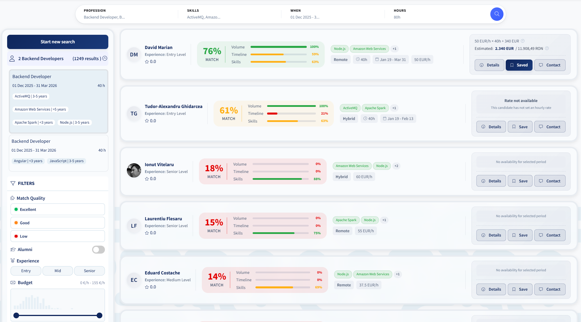Click the graduation cap icon beside Alumni
Viewport: 581px width, 322px height.
point(13,249)
